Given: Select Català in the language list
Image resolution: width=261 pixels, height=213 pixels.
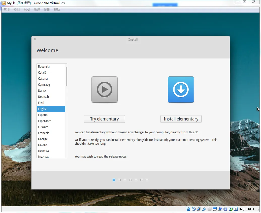Looking at the screenshot, I should (51, 72).
